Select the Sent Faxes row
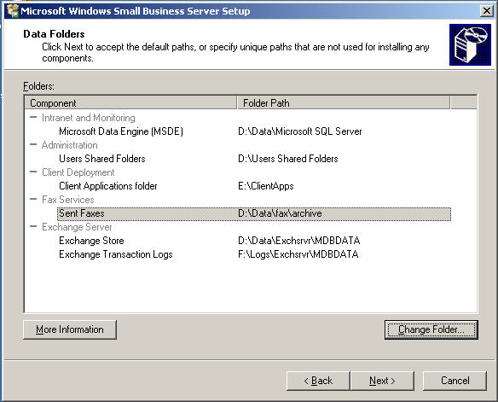Viewport: 498px width, 402px height. pos(254,213)
